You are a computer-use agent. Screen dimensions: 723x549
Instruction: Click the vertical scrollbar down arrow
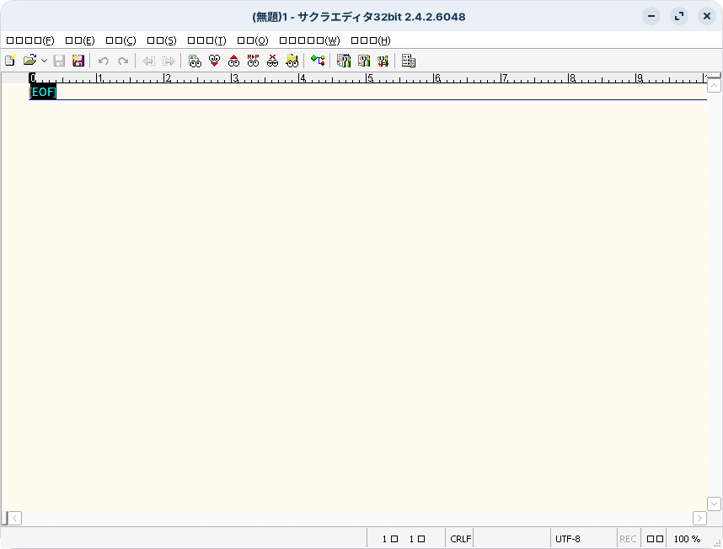(714, 504)
